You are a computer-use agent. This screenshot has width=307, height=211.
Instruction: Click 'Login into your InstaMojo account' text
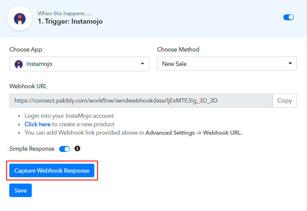(69, 116)
